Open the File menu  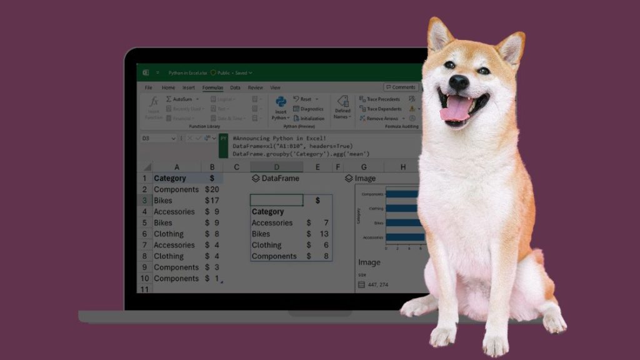pyautogui.click(x=149, y=87)
